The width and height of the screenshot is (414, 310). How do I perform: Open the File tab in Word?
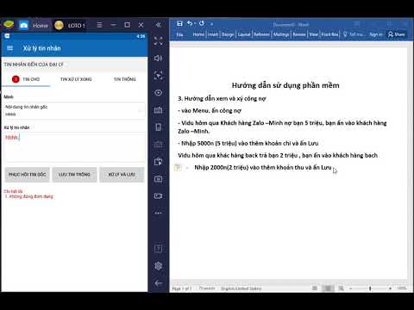click(x=180, y=34)
